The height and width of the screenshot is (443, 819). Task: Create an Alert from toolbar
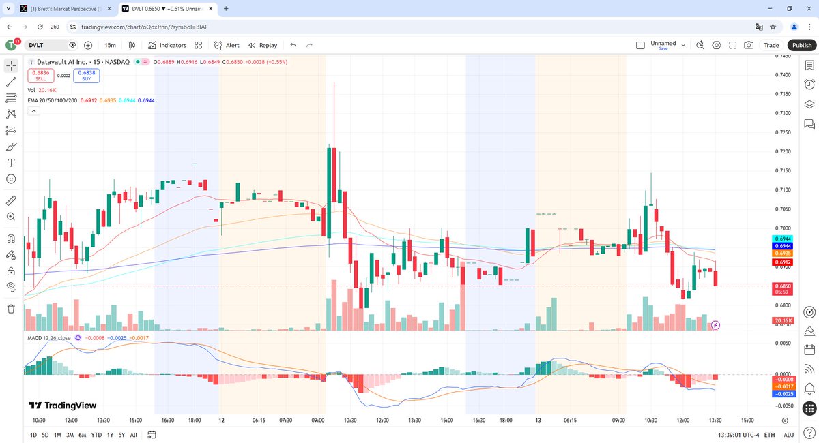(x=227, y=45)
